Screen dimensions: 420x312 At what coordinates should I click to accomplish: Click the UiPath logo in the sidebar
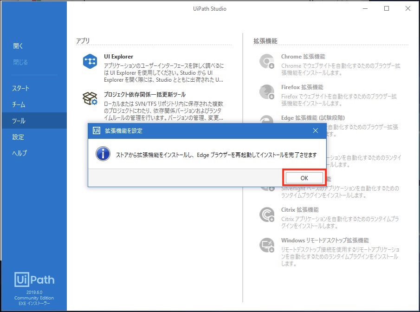coord(34,279)
